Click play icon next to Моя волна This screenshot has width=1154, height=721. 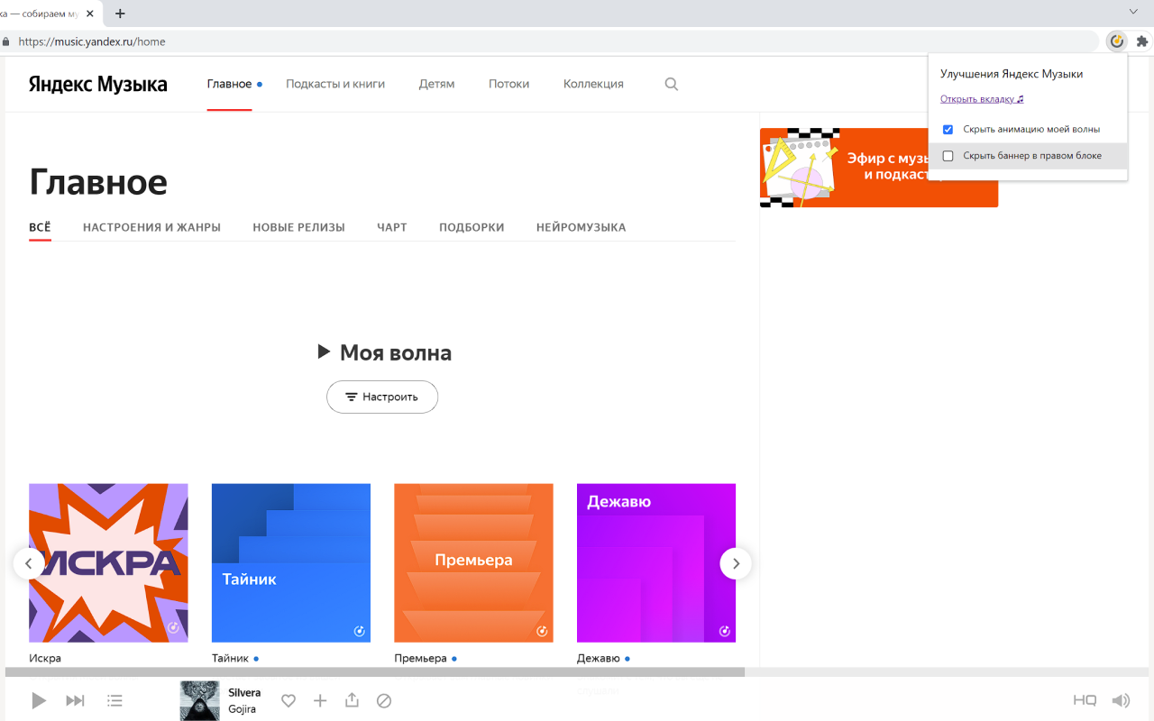[325, 352]
